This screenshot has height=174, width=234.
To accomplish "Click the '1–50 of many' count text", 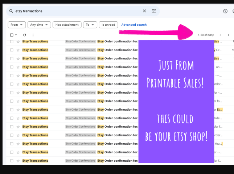I will pos(206,35).
